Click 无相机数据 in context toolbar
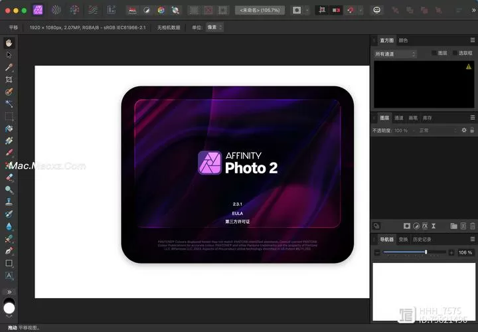 [x=169, y=27]
